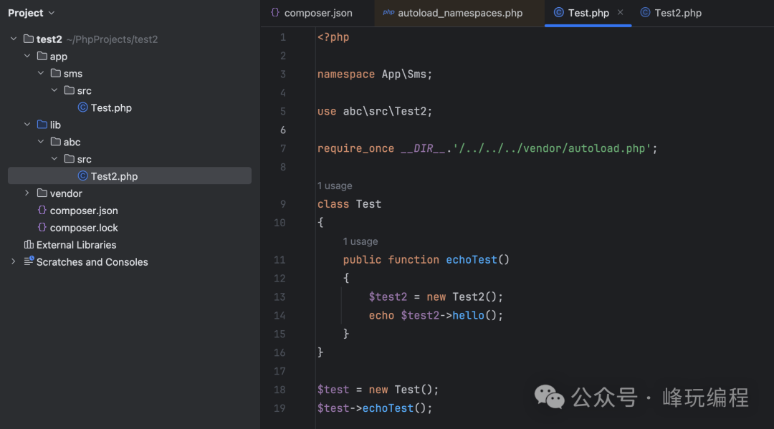Collapse the test2 project root node
This screenshot has width=774, height=429.
[14, 39]
